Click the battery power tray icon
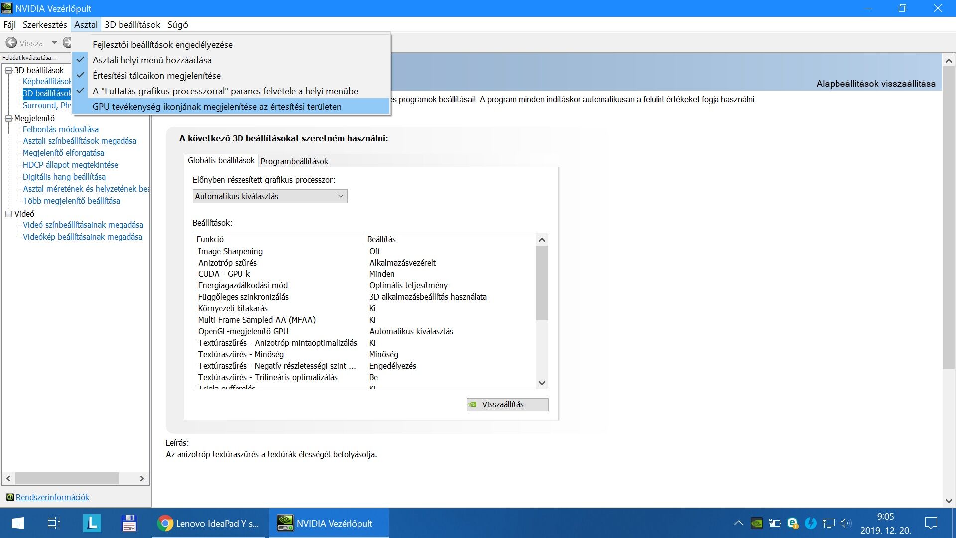 point(774,523)
